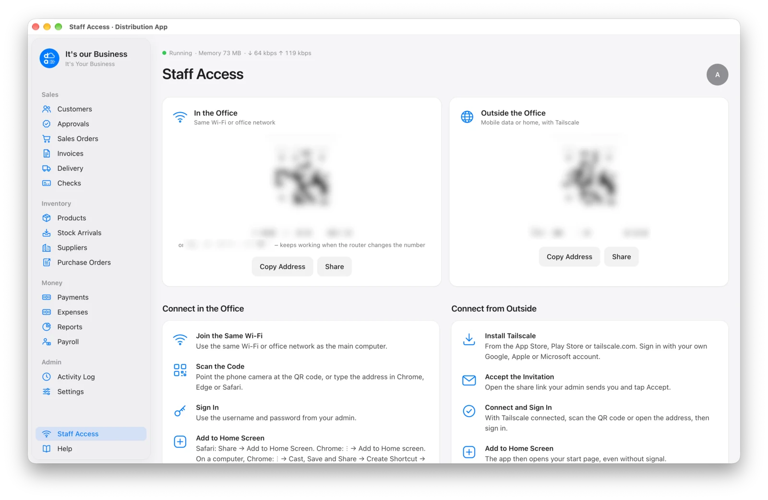
Task: Click the Scan the Code QR icon
Action: [180, 370]
